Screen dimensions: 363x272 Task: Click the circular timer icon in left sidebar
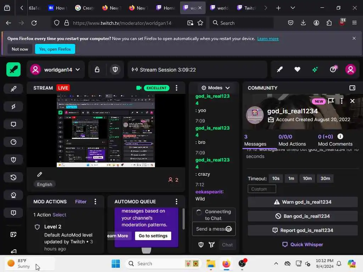(x=13, y=142)
